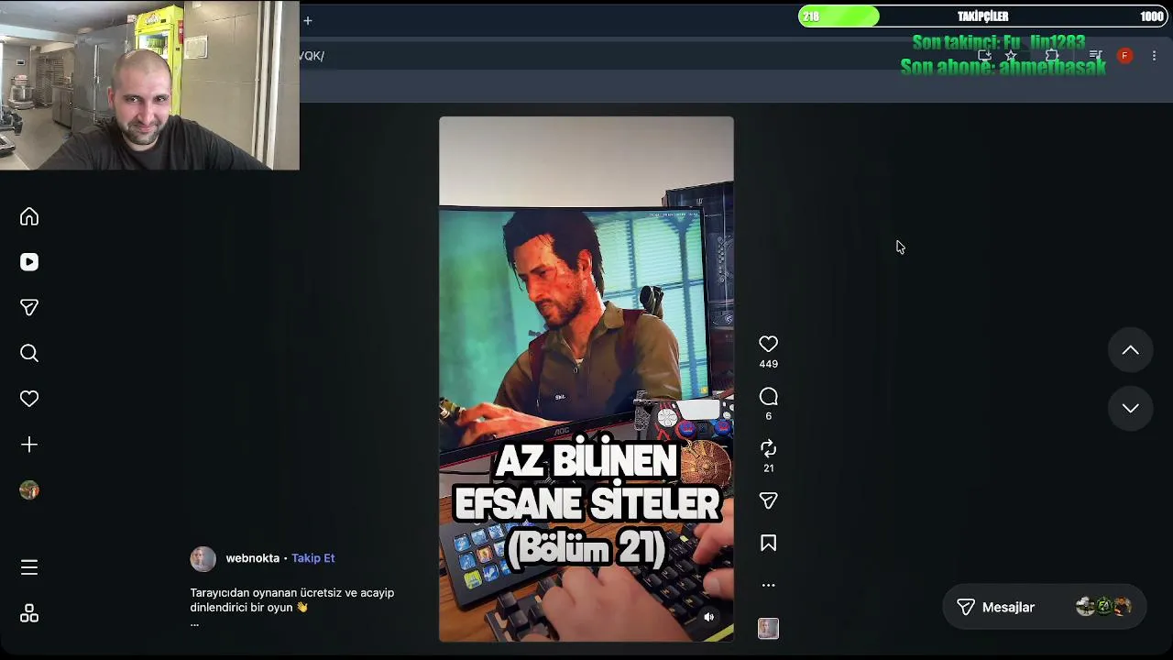Go to the next reel with down chevron
This screenshot has height=660, width=1173.
click(1131, 408)
